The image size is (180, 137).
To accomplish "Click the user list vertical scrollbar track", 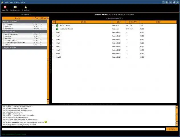I will (48, 59).
